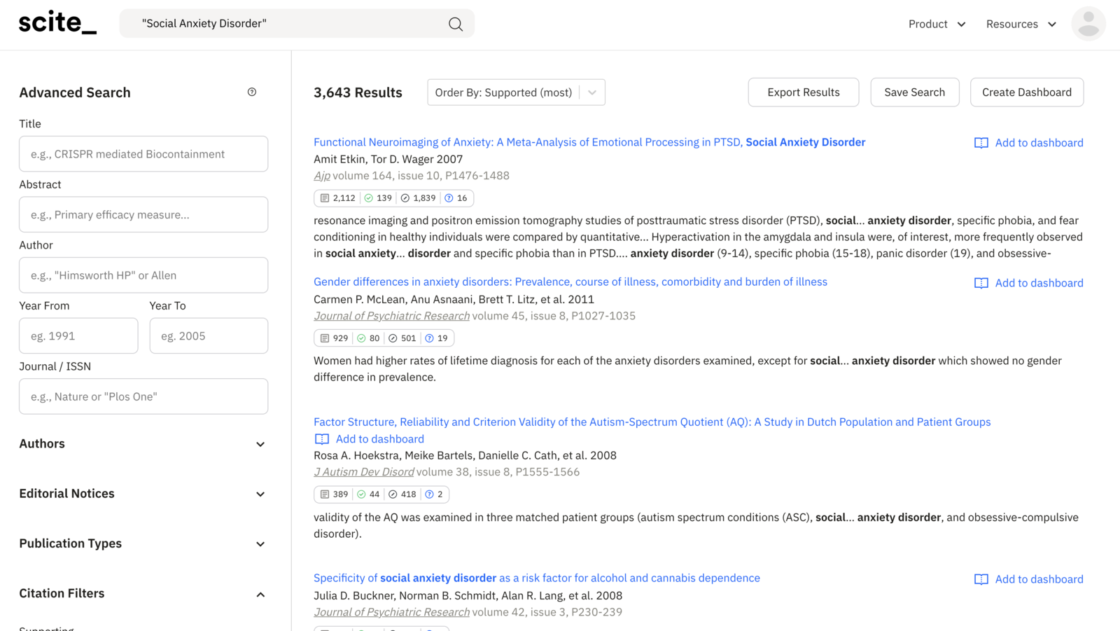Click the search magnifying glass icon

(x=456, y=23)
